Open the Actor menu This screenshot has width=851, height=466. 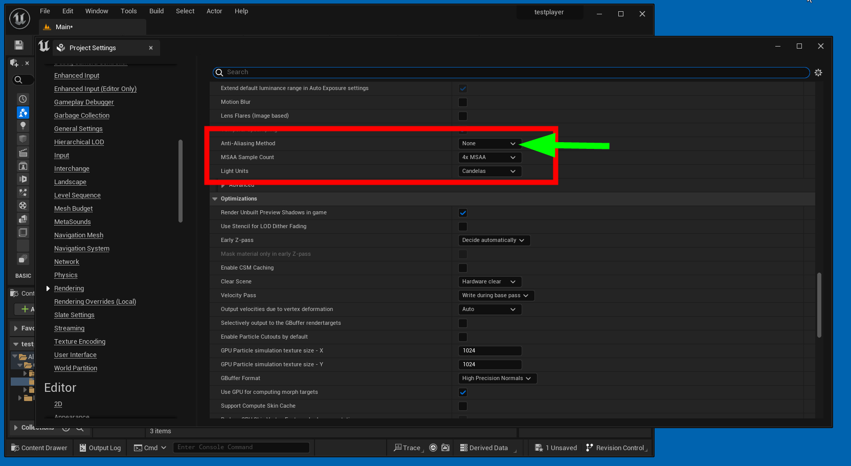click(x=214, y=11)
